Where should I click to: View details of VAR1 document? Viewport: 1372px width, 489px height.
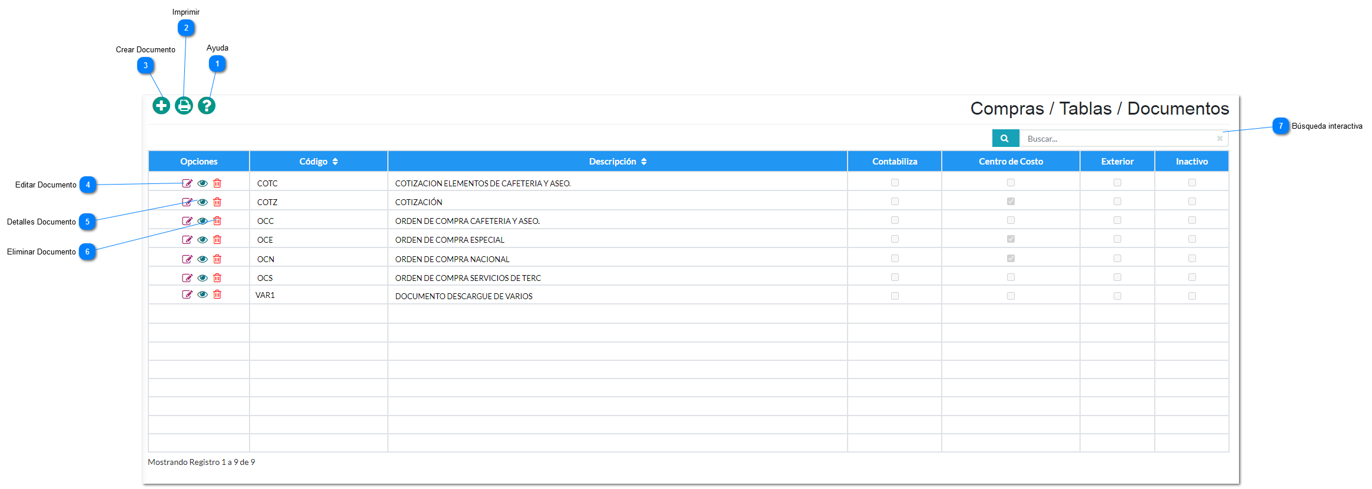[x=202, y=294]
